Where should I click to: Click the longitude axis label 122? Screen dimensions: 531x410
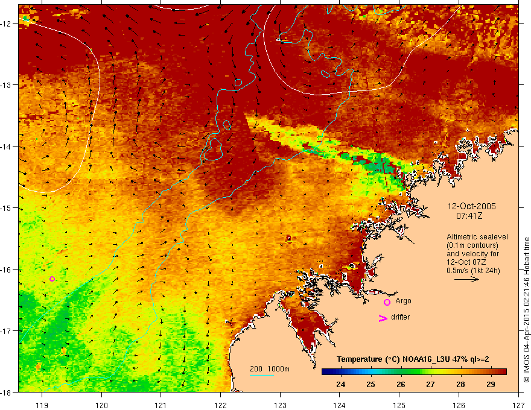(220, 405)
